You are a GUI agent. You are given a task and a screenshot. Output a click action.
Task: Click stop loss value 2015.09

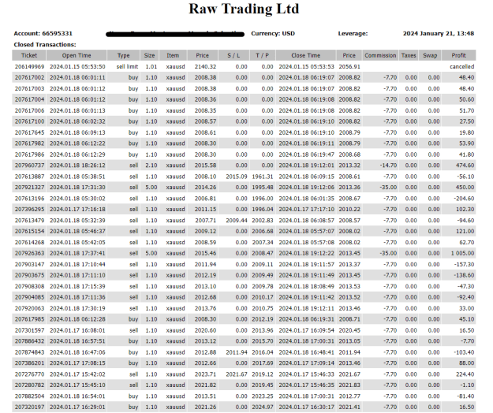(237, 177)
